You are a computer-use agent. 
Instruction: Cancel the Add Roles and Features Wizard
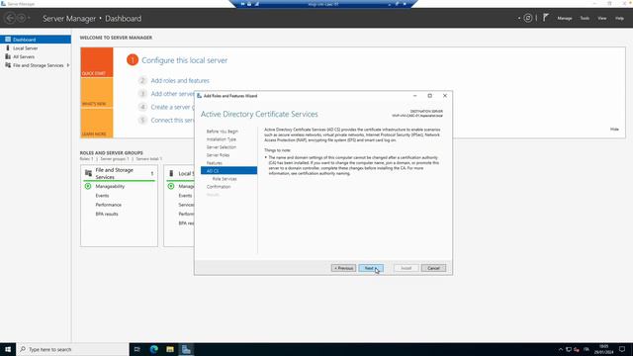point(433,268)
